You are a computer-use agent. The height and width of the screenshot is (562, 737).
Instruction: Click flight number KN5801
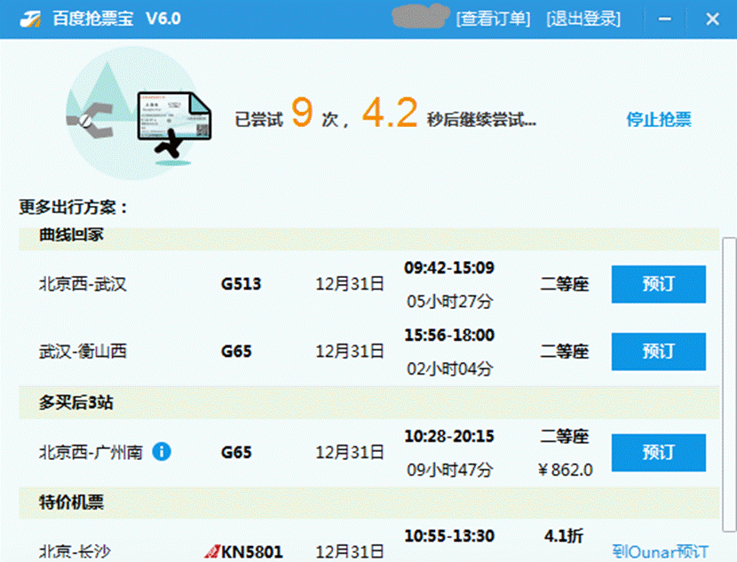tap(252, 551)
